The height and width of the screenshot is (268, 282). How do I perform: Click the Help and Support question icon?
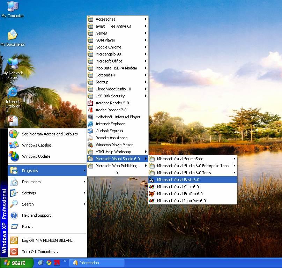(14, 215)
